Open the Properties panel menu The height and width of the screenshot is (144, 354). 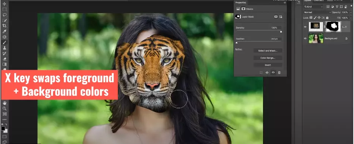coord(285,3)
